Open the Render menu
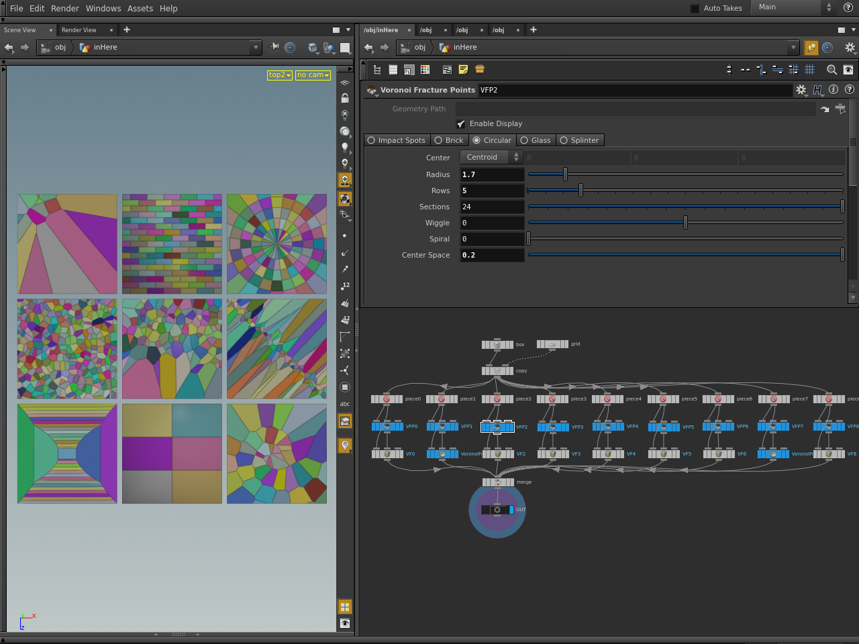Viewport: 859px width, 644px height. click(x=64, y=8)
